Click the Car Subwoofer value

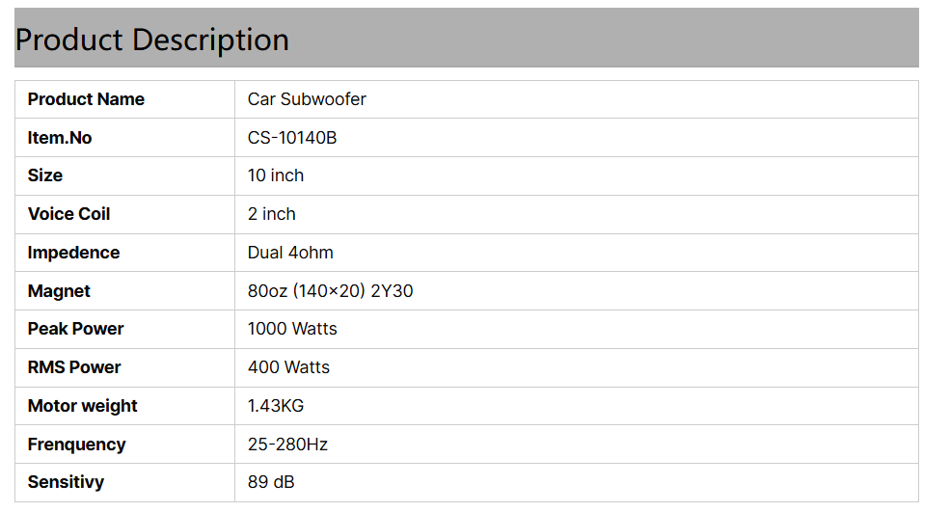point(307,99)
